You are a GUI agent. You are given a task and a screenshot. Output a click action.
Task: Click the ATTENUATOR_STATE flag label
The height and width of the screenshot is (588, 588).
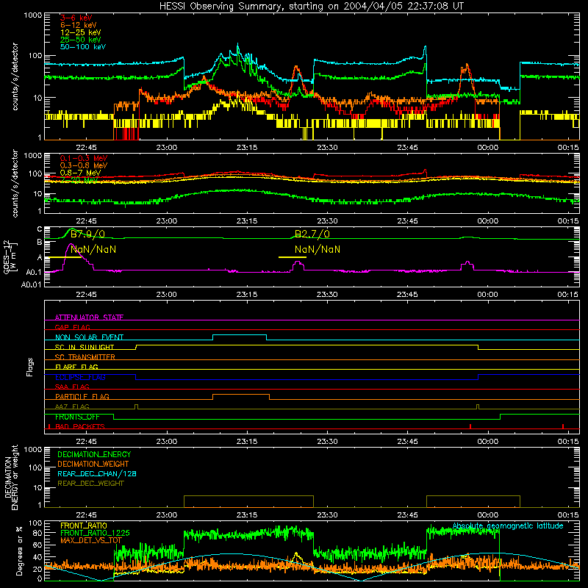tap(89, 318)
